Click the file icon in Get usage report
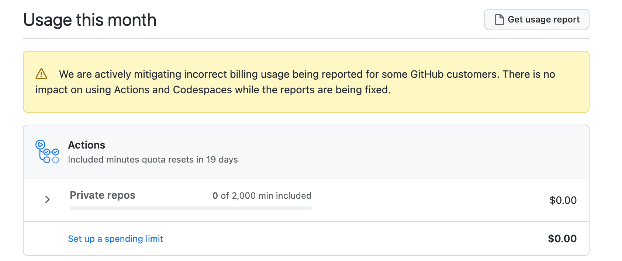Screen dimensions: 622x261 499,20
